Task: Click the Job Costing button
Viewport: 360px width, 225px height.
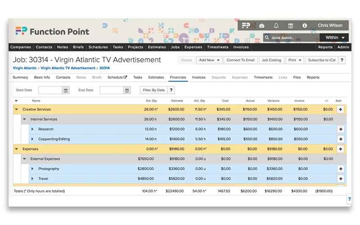Action: tap(271, 60)
